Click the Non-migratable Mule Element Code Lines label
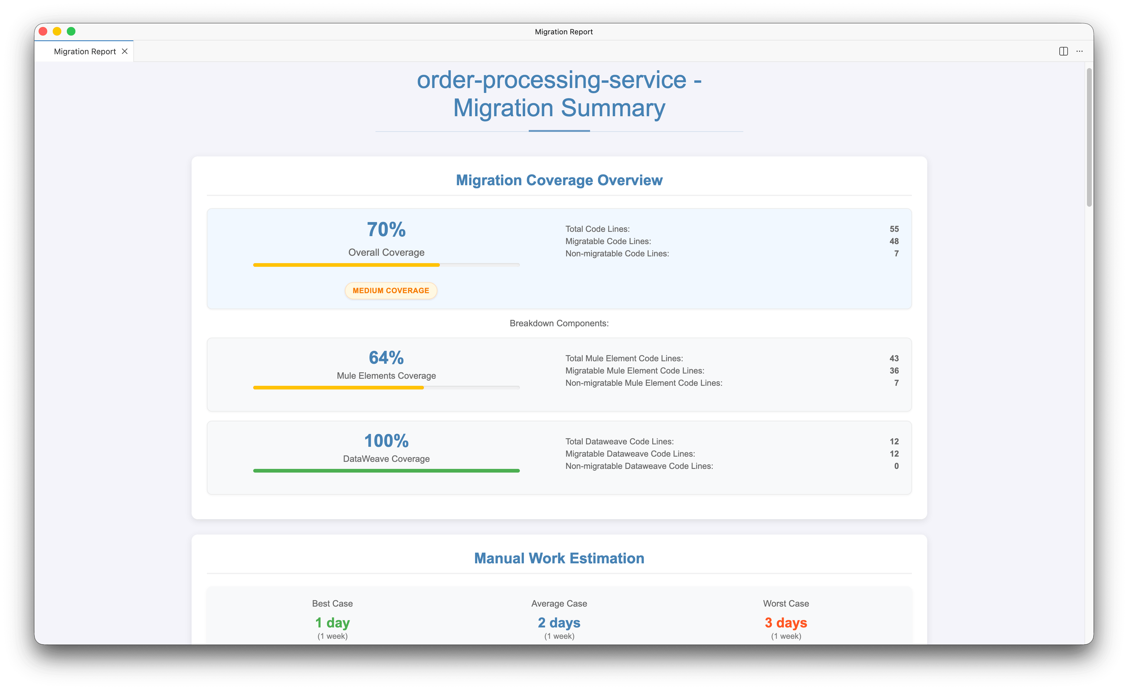1128x690 pixels. pos(644,383)
